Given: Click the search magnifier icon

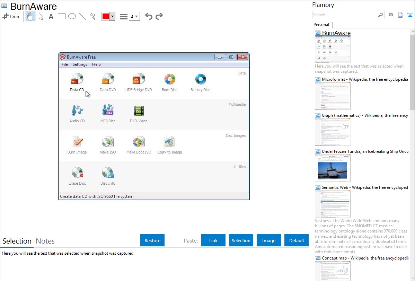Looking at the screenshot, I should 381,15.
